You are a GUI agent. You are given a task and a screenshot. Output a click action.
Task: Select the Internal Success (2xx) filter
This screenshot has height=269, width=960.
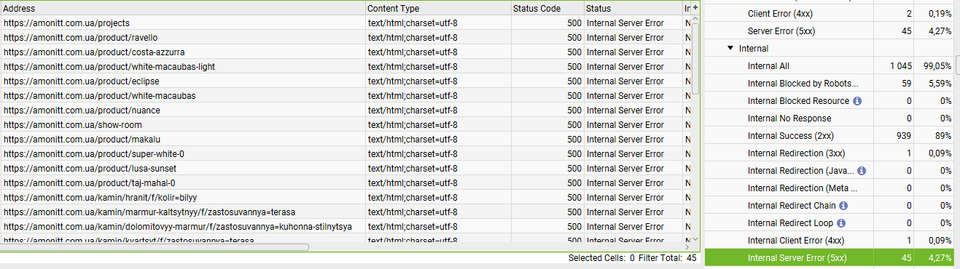(829, 136)
